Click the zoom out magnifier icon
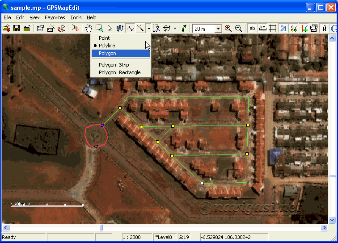Viewport: 338px width, 243px height. (239, 28)
